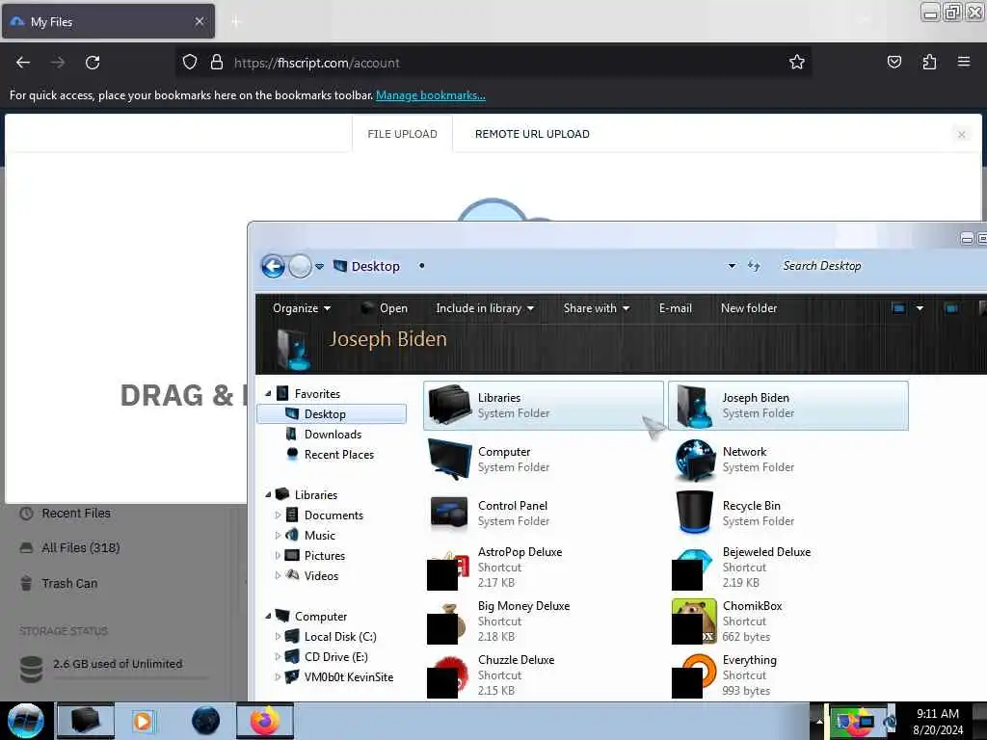The height and width of the screenshot is (740, 987).
Task: Click E-mail in the Explorer toolbar
Action: [x=676, y=308]
